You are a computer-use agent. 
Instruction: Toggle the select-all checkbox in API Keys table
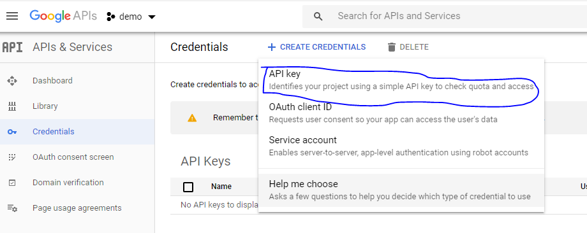coord(188,187)
